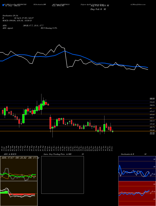Click the last green candlestick on the chart
The width and height of the screenshot is (156, 206).
click(113, 131)
